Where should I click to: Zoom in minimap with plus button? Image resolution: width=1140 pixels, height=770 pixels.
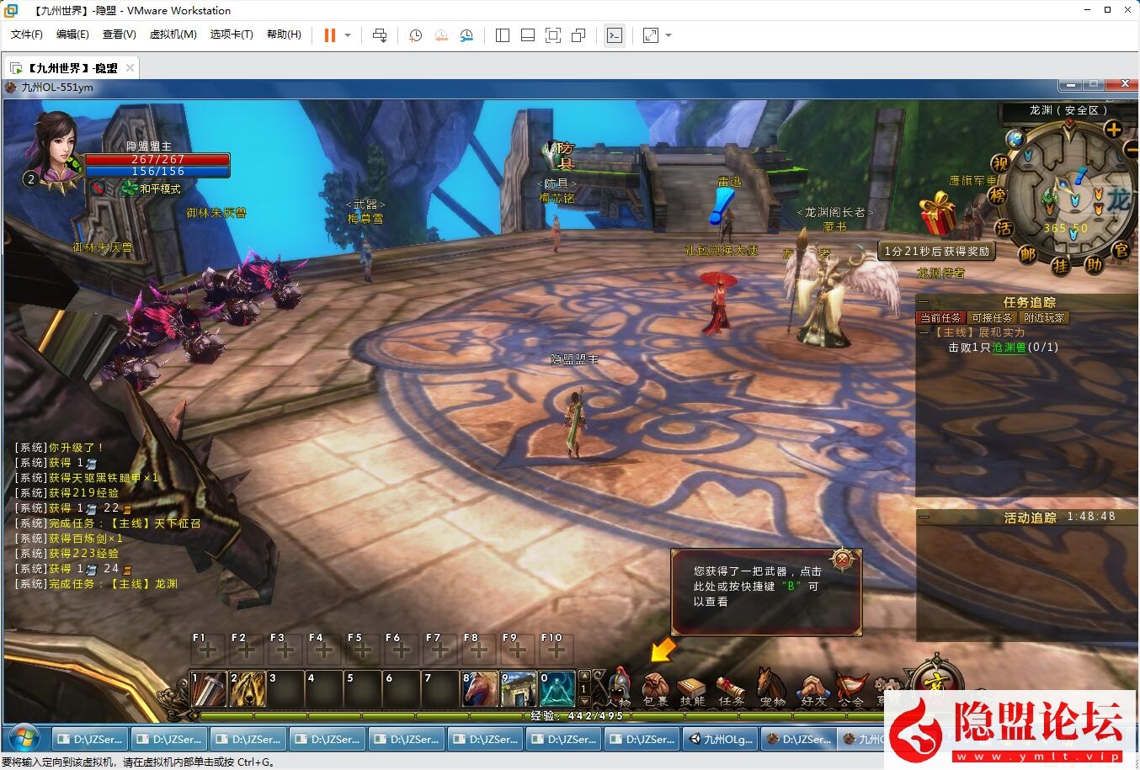pyautogui.click(x=1113, y=130)
